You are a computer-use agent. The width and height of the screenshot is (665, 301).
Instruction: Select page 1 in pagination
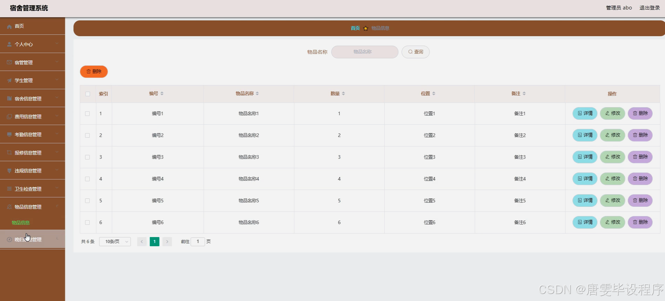[155, 242]
